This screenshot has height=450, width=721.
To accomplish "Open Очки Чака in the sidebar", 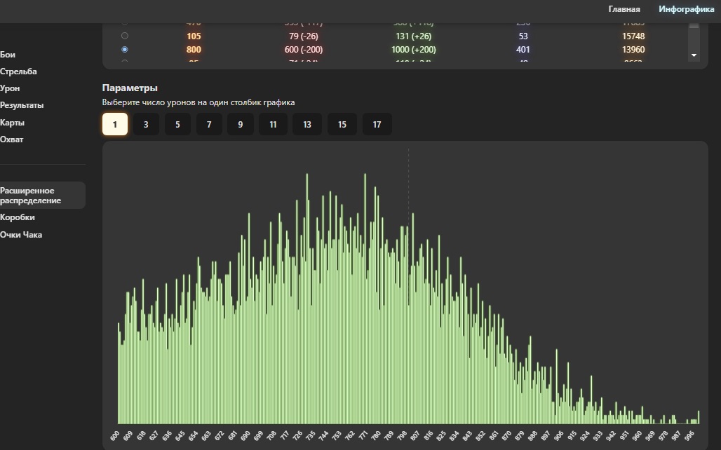I will 21,235.
